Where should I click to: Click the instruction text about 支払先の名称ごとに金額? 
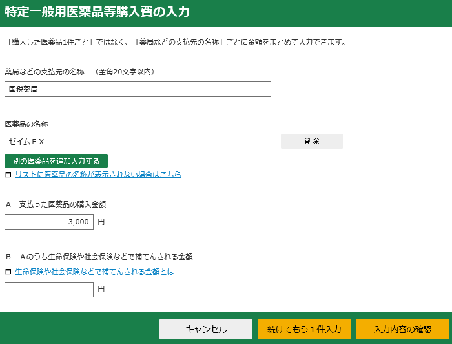[x=176, y=42]
